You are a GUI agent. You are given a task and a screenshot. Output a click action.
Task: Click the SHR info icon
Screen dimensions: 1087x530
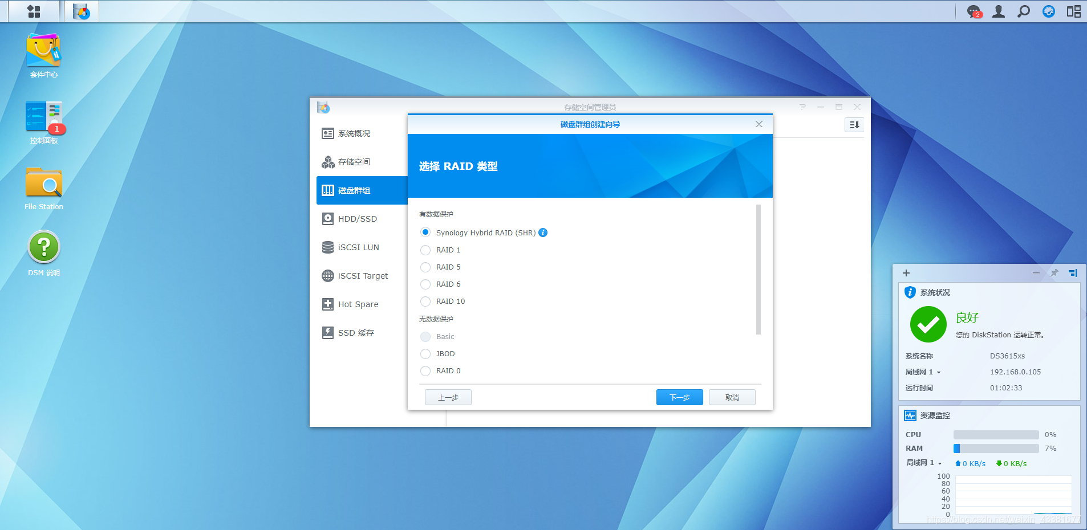click(x=543, y=233)
